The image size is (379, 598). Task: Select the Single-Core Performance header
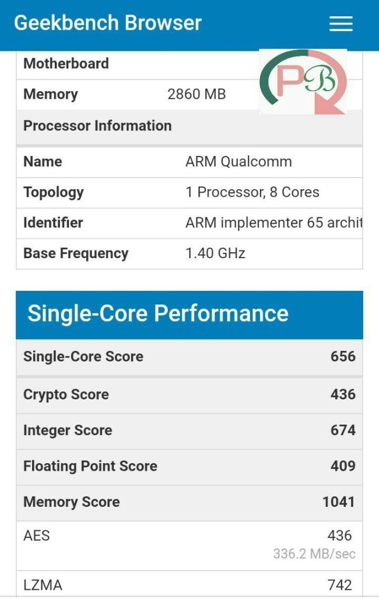(x=189, y=315)
